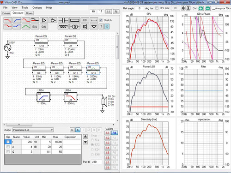231x173 pixels.
Task: Insert the BiQ biquad block
Action: coord(35,27)
